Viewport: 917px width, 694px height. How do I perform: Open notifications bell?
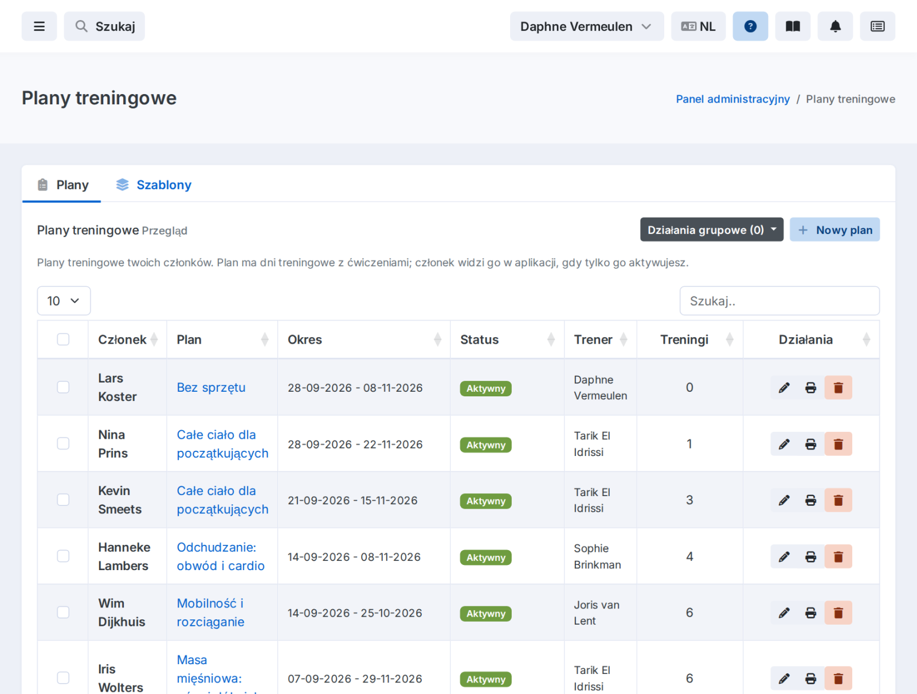[835, 26]
